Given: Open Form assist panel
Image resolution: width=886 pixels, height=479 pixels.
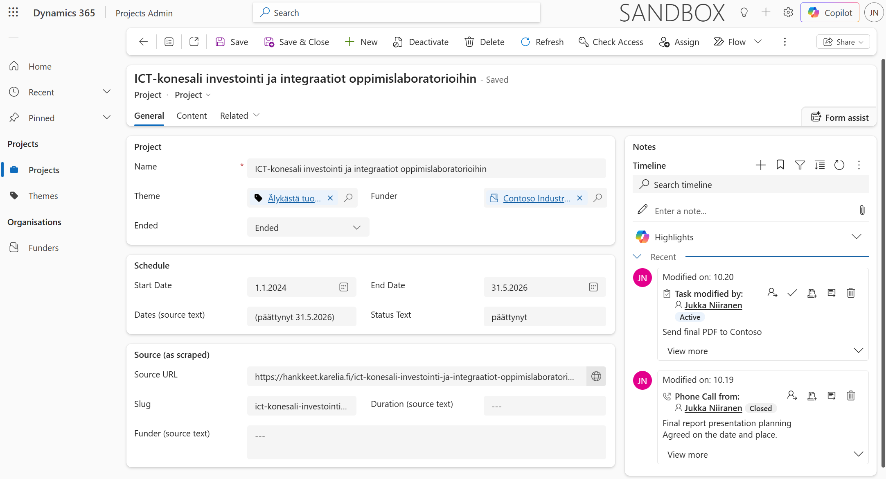Looking at the screenshot, I should (839, 117).
